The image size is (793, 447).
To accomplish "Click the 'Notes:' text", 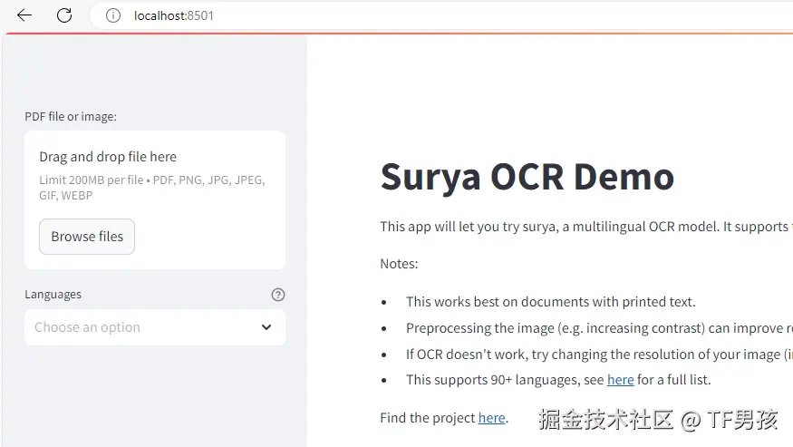I will click(399, 264).
